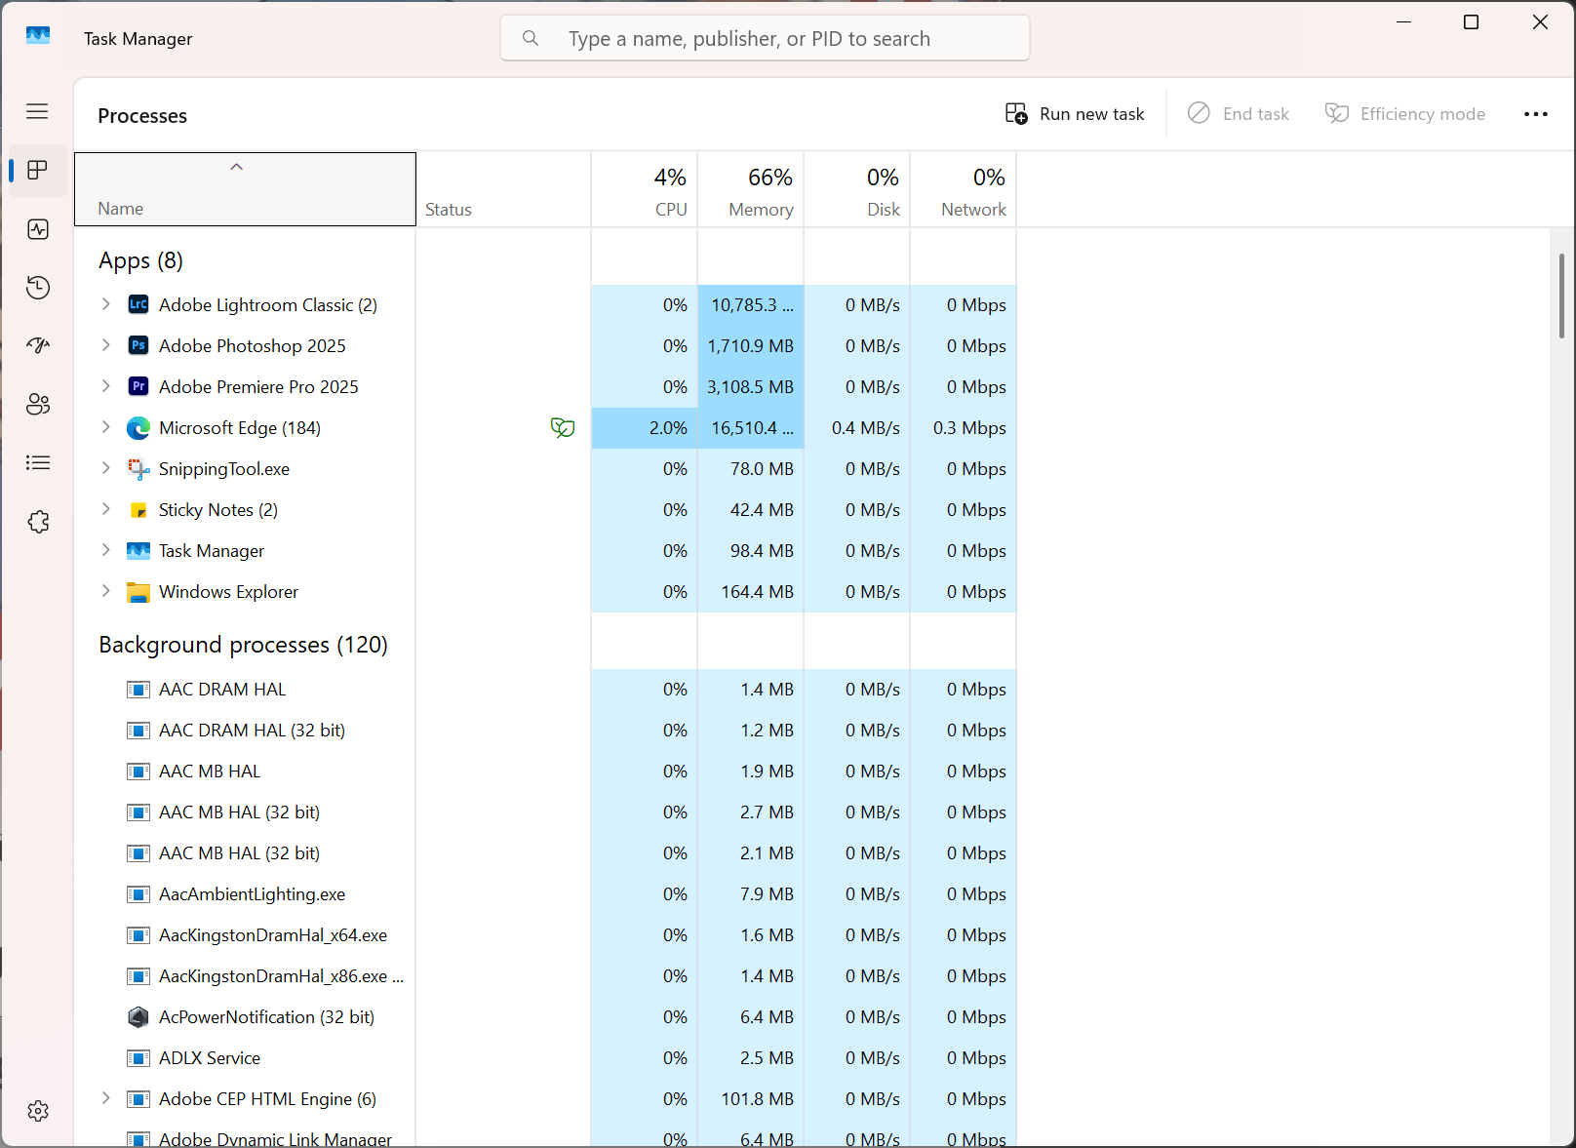Open the Performance page in sidebar
Screen dimensions: 1576x1148
[38, 229]
